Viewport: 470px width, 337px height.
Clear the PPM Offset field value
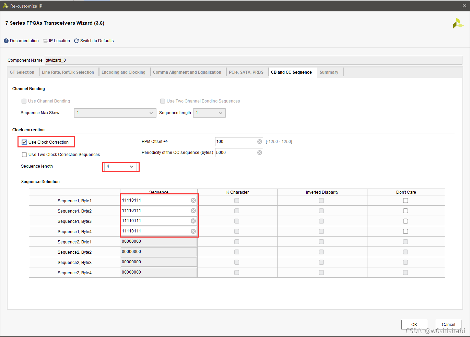point(260,142)
